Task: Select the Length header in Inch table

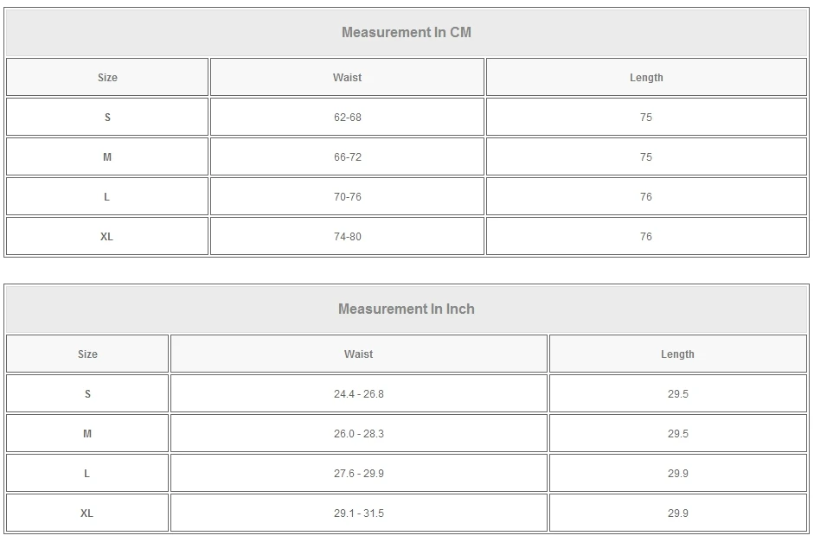Action: point(677,354)
